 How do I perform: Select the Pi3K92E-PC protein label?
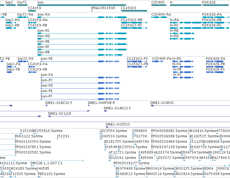click(215, 69)
